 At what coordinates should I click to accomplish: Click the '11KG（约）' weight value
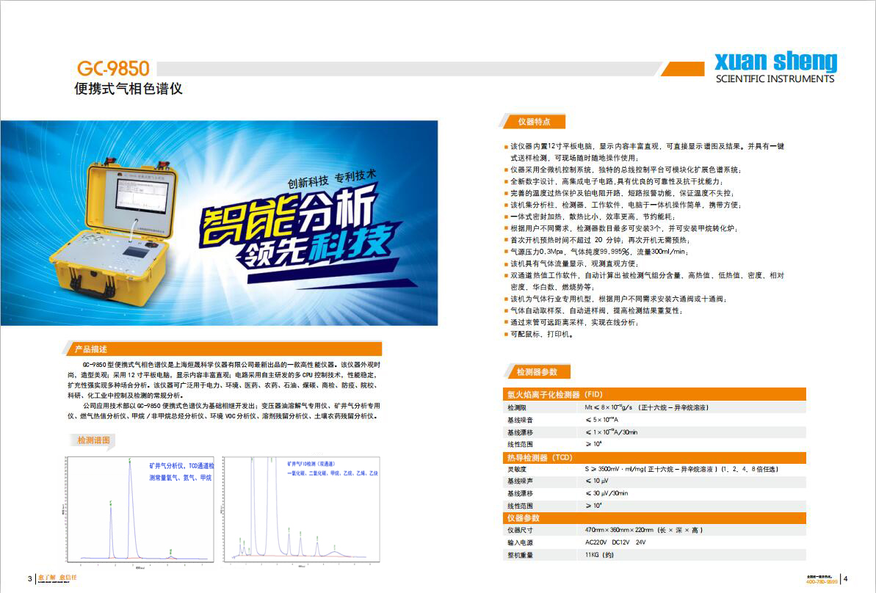(599, 555)
